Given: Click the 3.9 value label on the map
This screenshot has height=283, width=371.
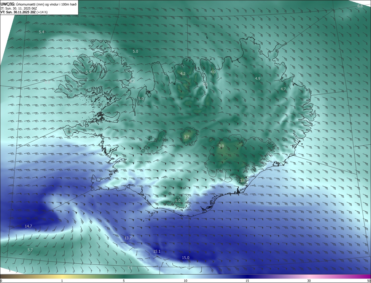Looking at the screenshot, I should tap(221, 146).
